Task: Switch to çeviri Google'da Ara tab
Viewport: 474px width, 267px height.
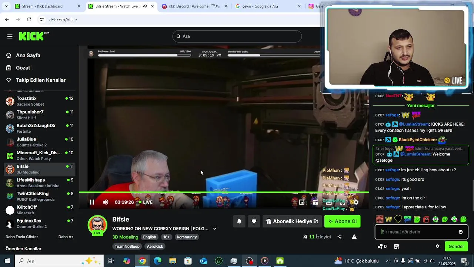Action: (268, 6)
